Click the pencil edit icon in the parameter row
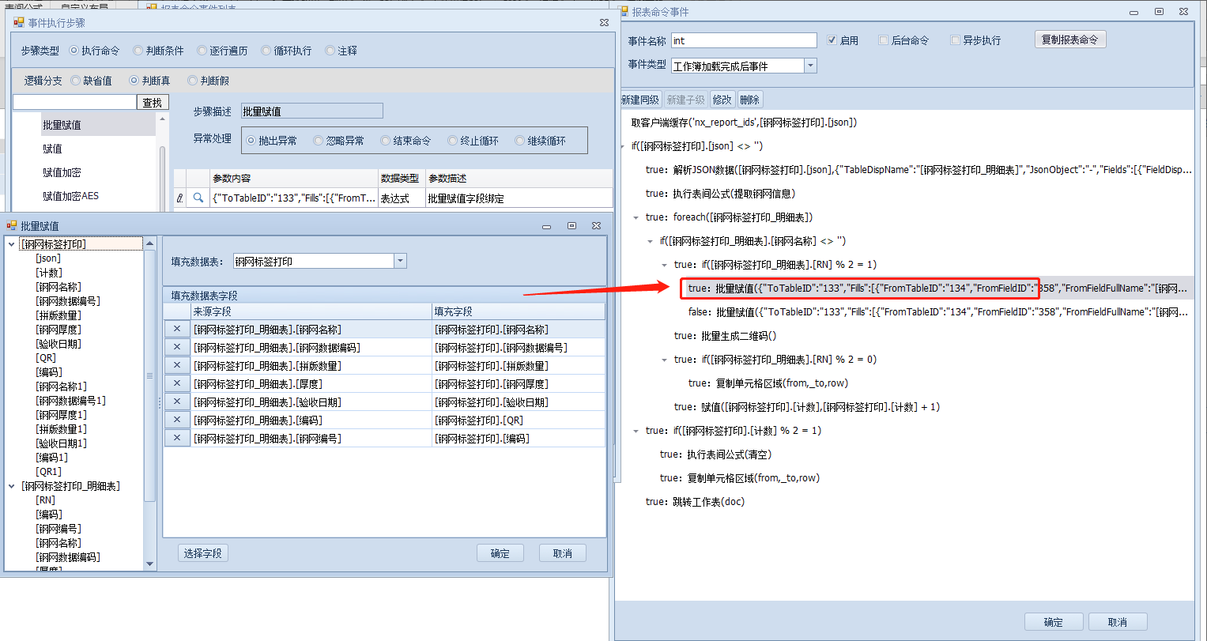 point(180,198)
